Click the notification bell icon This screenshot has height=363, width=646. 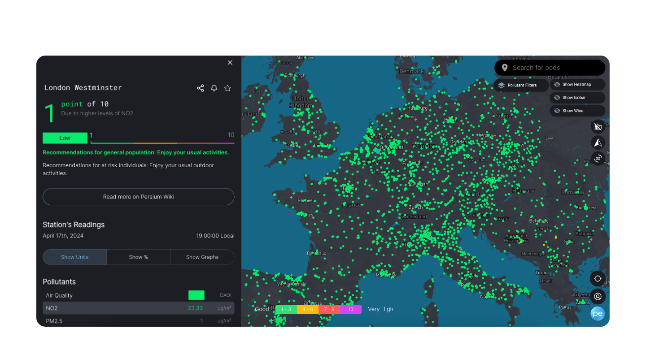coord(214,88)
